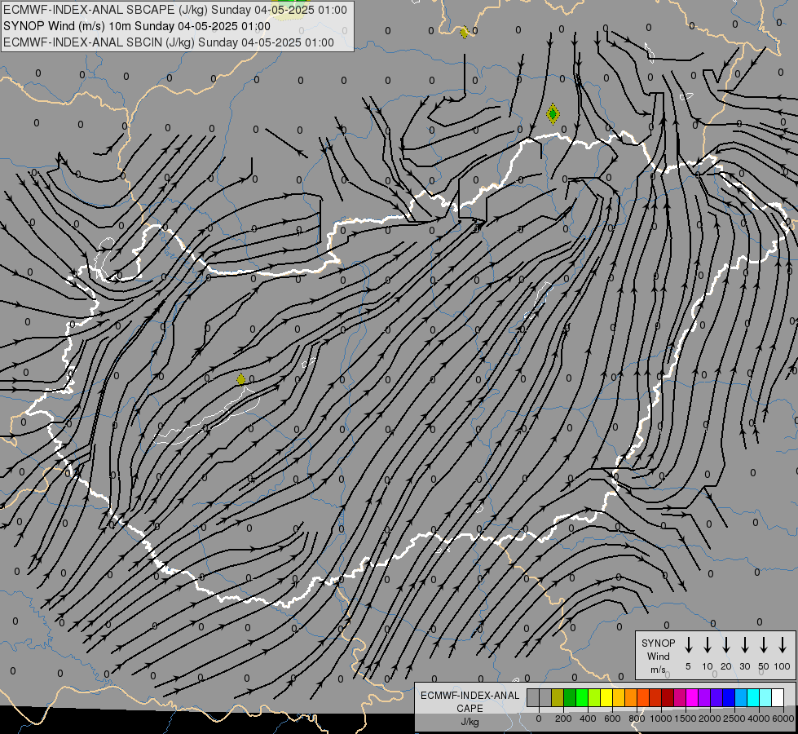Click the SBCAPE title line

175,10
